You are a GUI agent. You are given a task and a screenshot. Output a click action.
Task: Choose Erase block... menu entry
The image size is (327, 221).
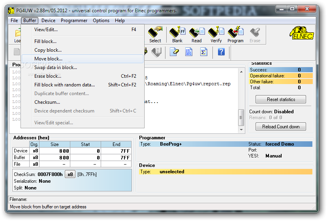[x=83, y=76]
